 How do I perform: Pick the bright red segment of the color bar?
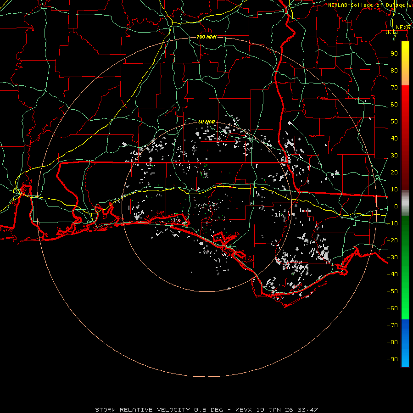click(405, 97)
